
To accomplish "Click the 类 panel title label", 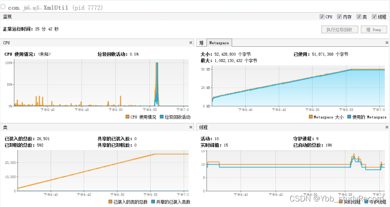I will point(5,128).
